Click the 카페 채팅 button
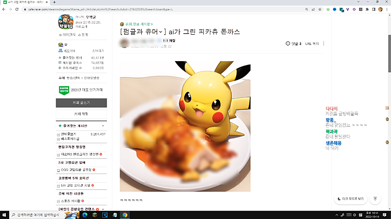Screen dimensions: 391x219 click(x=81, y=114)
